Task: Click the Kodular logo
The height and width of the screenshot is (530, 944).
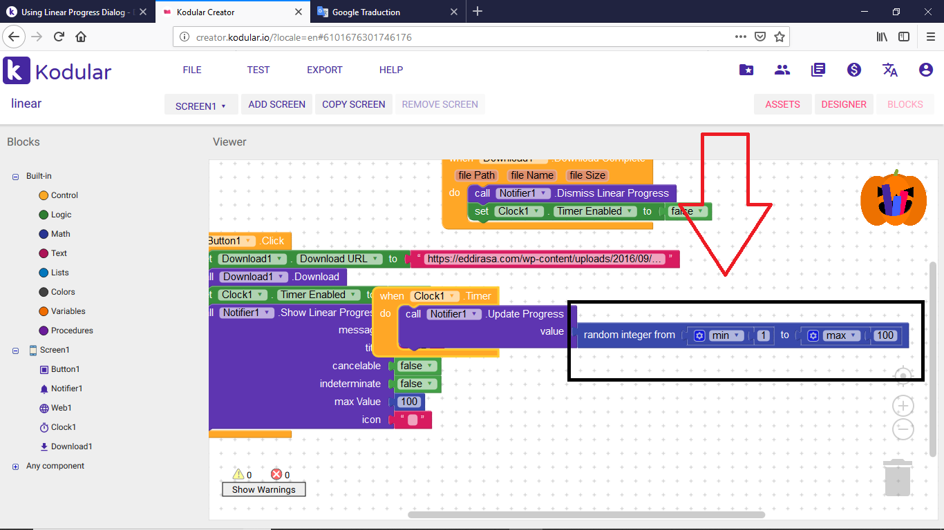Action: point(57,70)
